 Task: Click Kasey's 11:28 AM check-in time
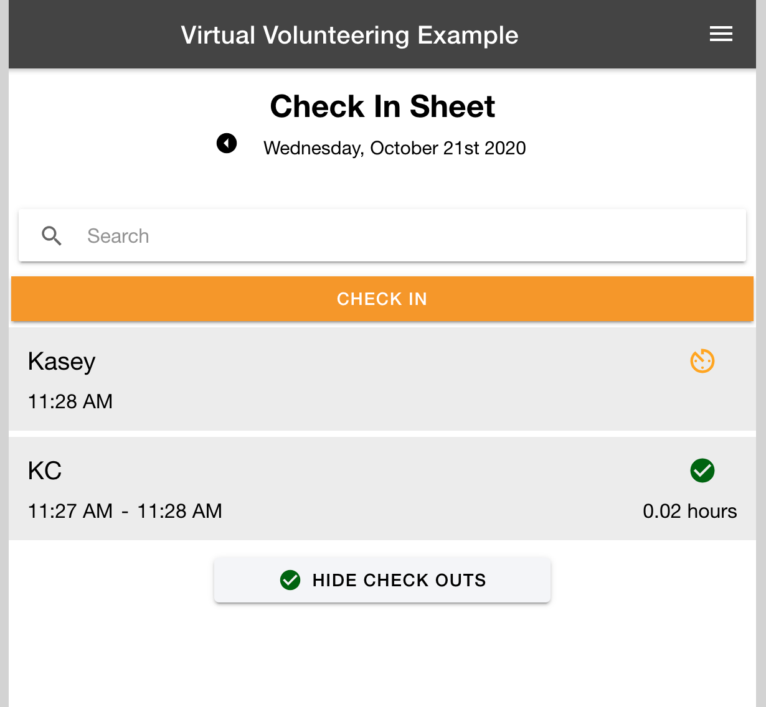(70, 401)
